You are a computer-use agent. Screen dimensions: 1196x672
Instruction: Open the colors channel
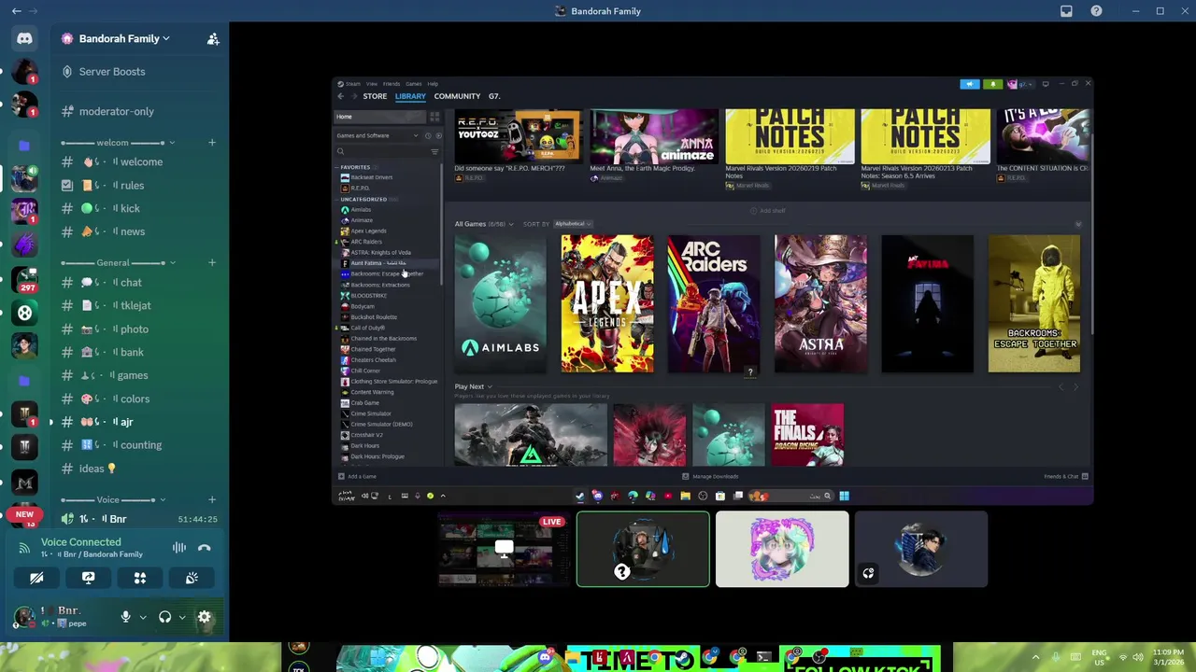pos(138,399)
